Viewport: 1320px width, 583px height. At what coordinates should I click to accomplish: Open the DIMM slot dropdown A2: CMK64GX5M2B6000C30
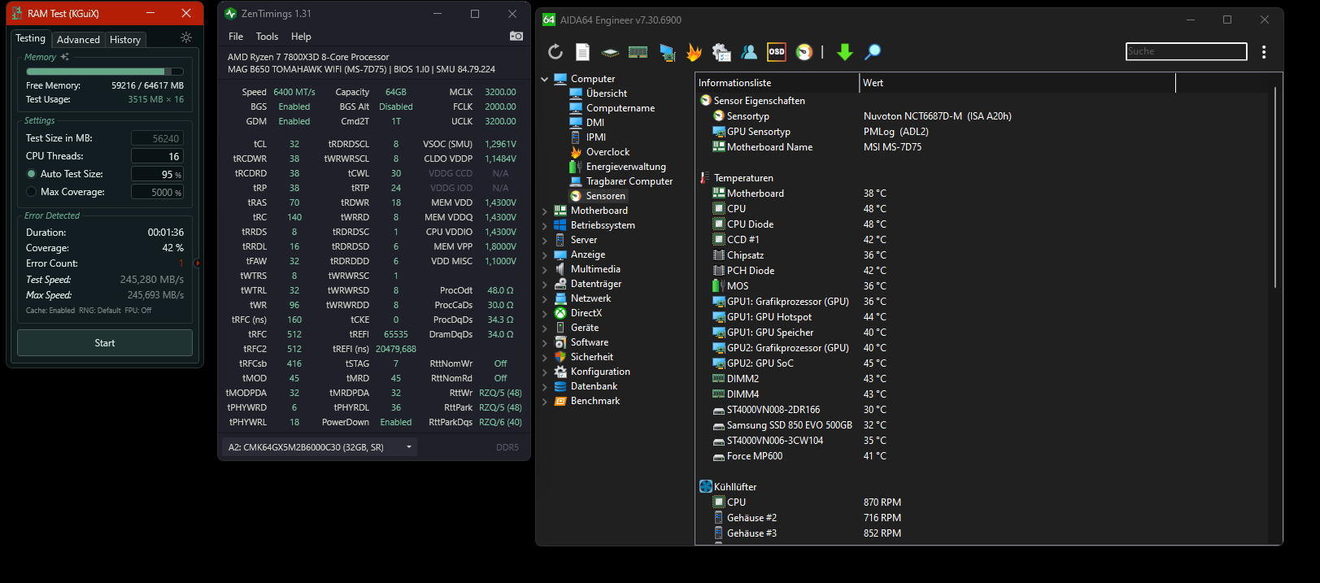pos(320,447)
